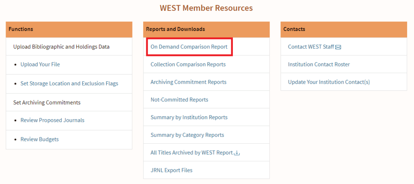Click Upload Bibliographic and Holdings Data text
The width and height of the screenshot is (414, 184).
(61, 47)
